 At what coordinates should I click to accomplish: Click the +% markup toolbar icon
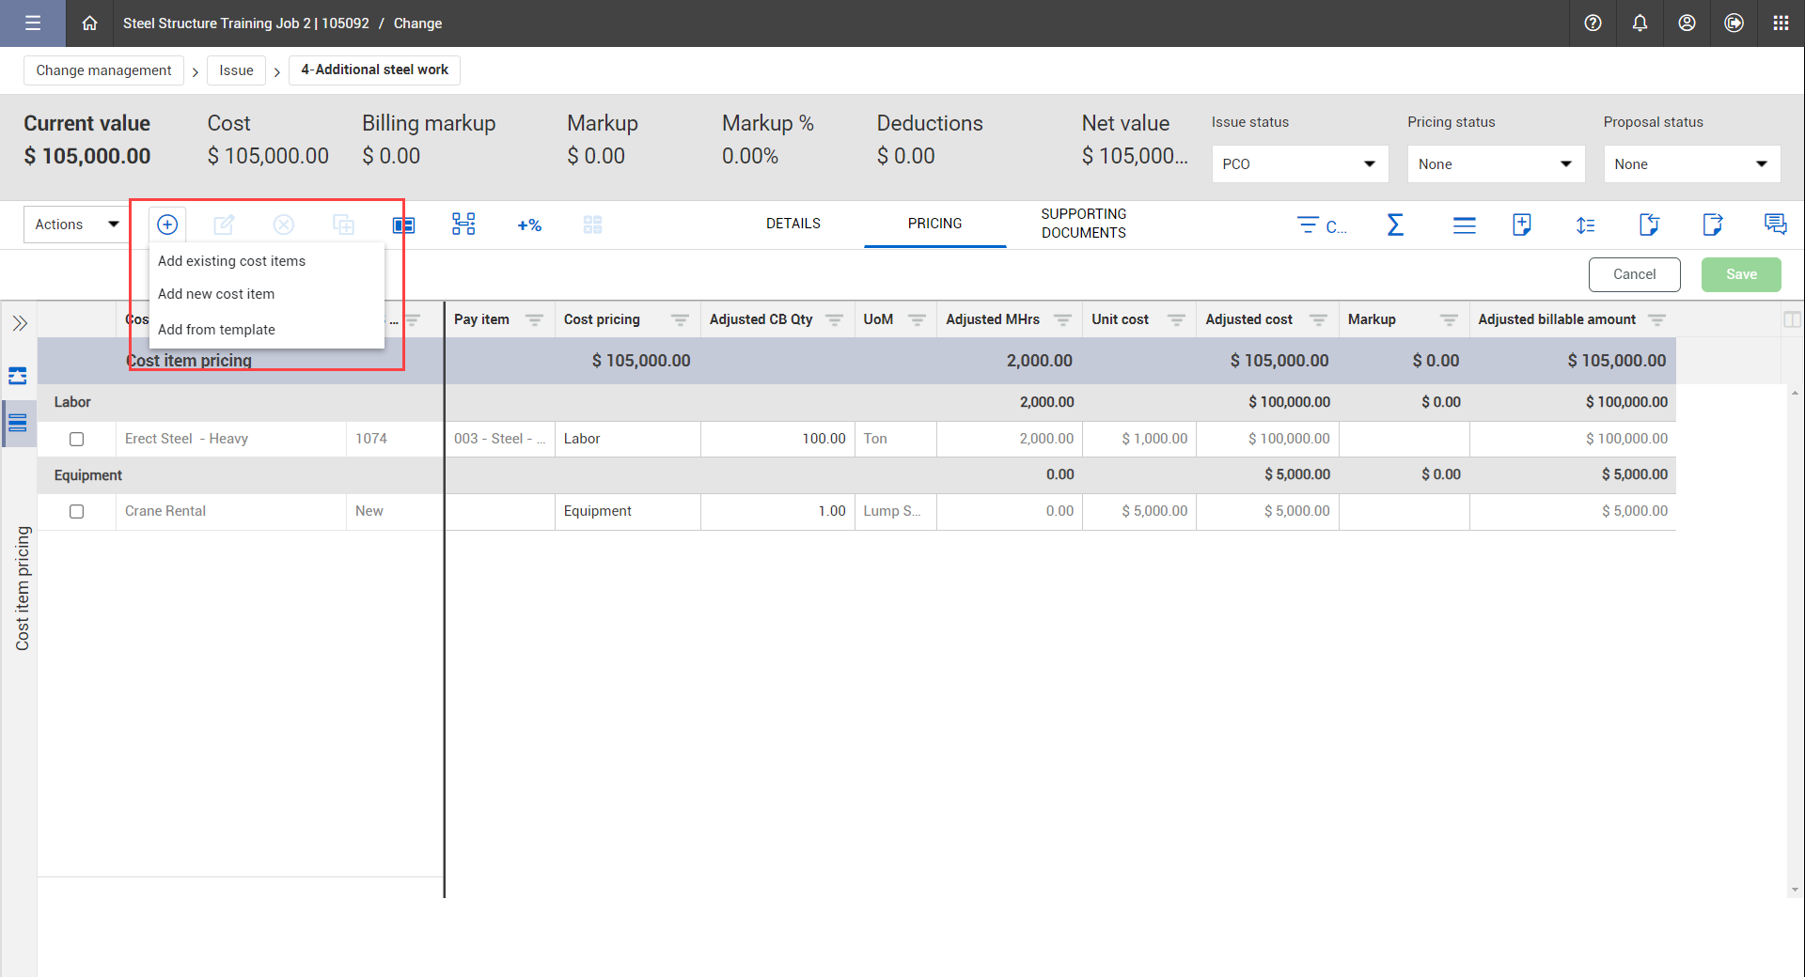click(529, 225)
